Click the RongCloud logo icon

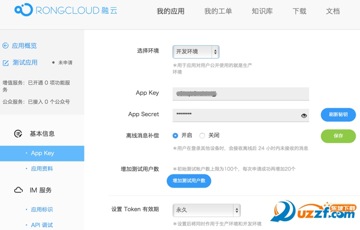(x=23, y=10)
